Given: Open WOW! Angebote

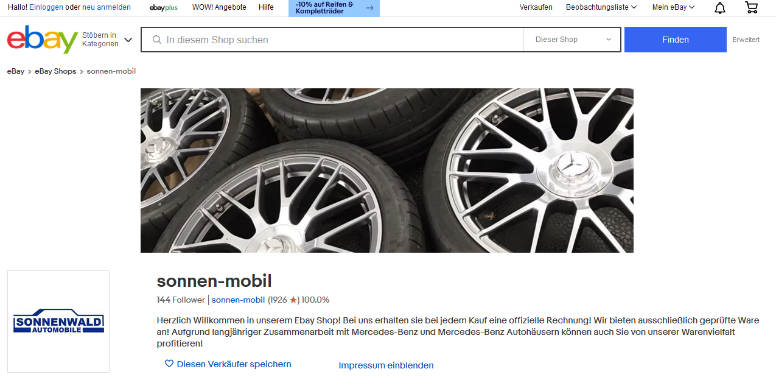Looking at the screenshot, I should (x=219, y=7).
